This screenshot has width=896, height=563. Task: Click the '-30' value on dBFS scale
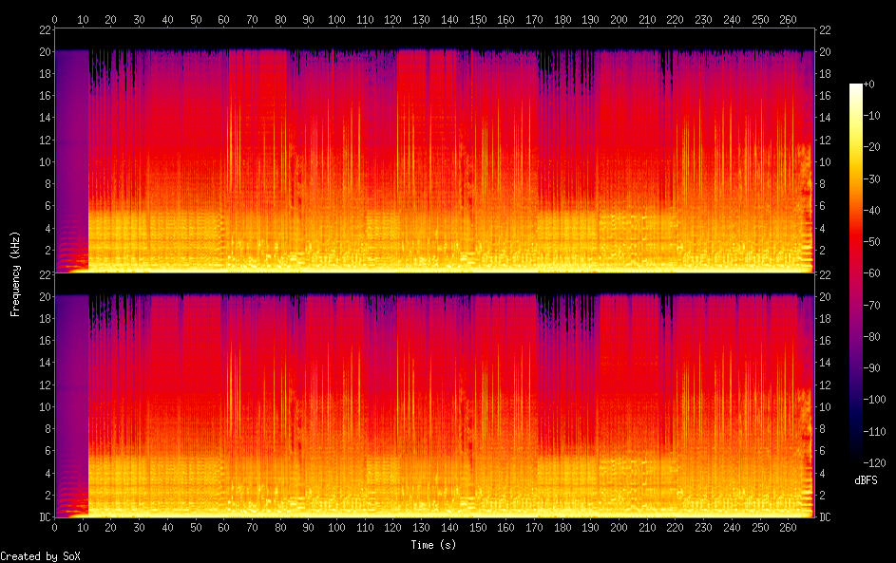[x=872, y=178]
